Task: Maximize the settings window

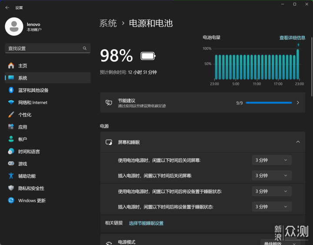Action: coord(295,4)
